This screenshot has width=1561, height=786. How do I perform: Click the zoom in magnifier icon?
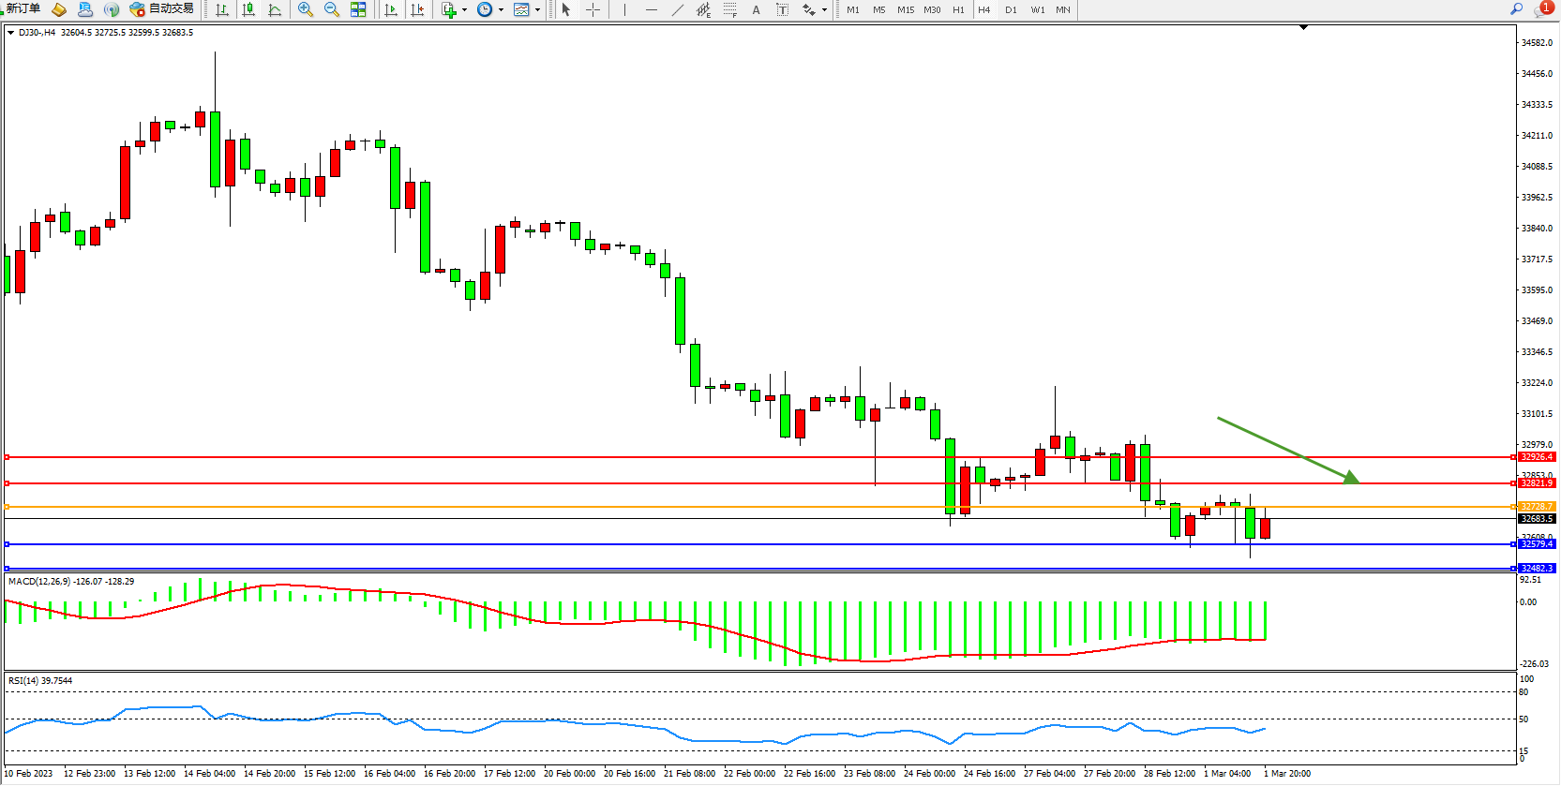(x=305, y=9)
